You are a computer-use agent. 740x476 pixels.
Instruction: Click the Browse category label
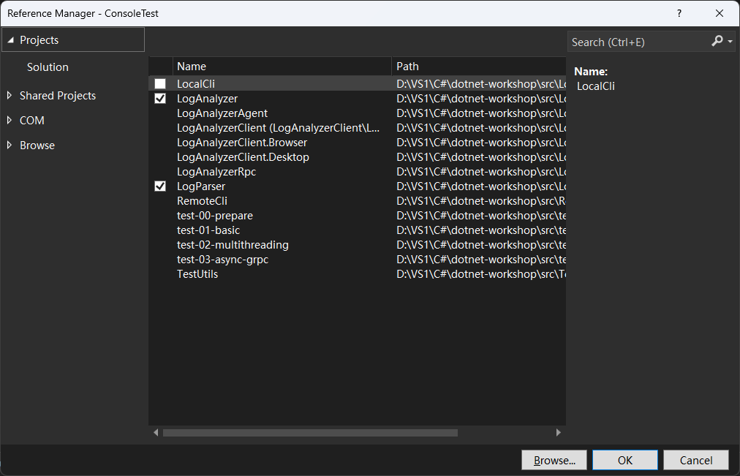[37, 146]
